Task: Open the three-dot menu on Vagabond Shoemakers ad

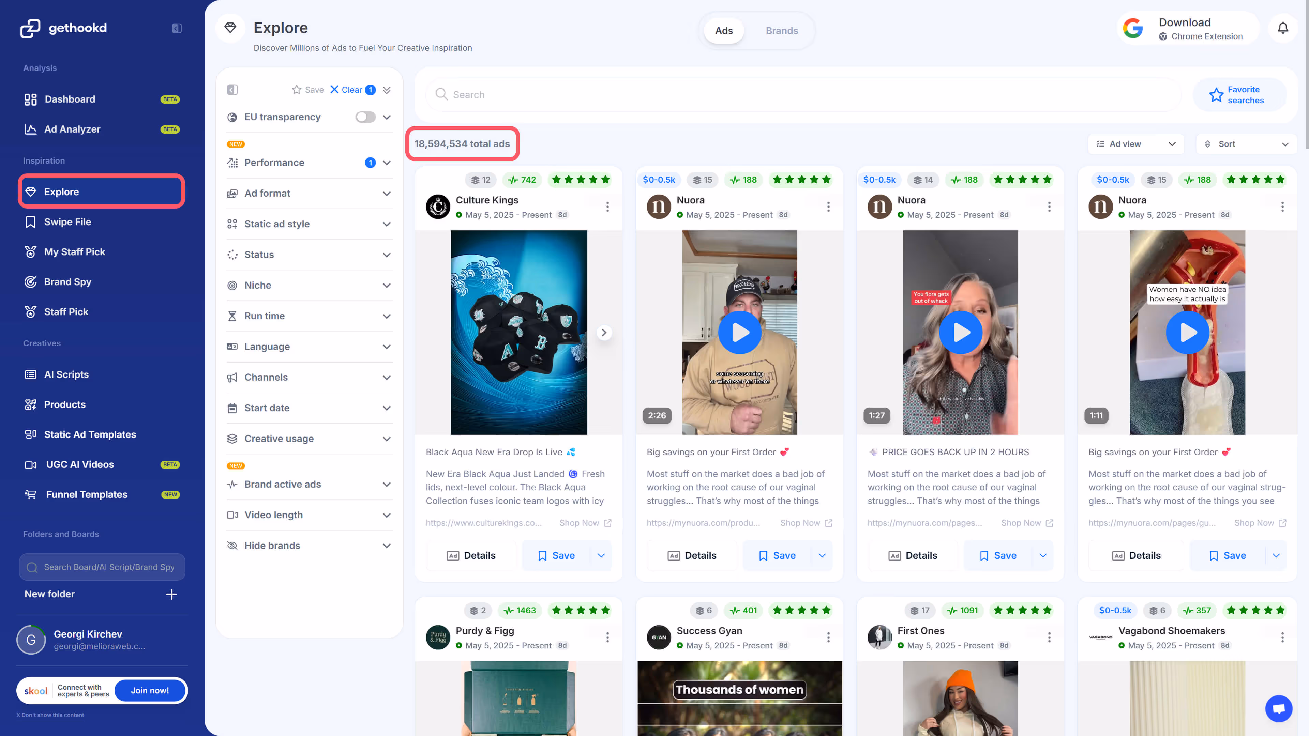Action: 1282,638
